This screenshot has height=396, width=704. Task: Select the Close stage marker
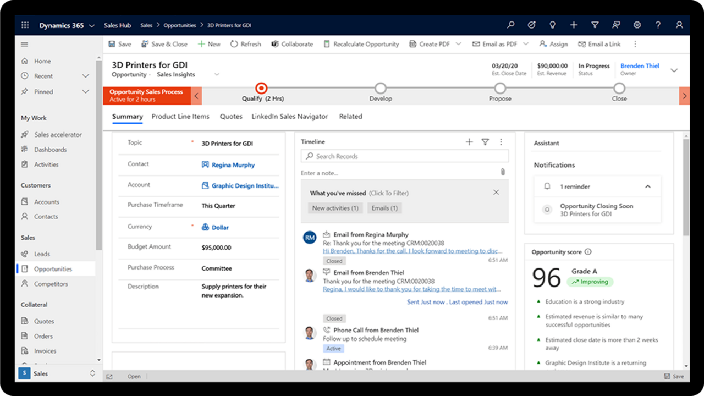[619, 88]
